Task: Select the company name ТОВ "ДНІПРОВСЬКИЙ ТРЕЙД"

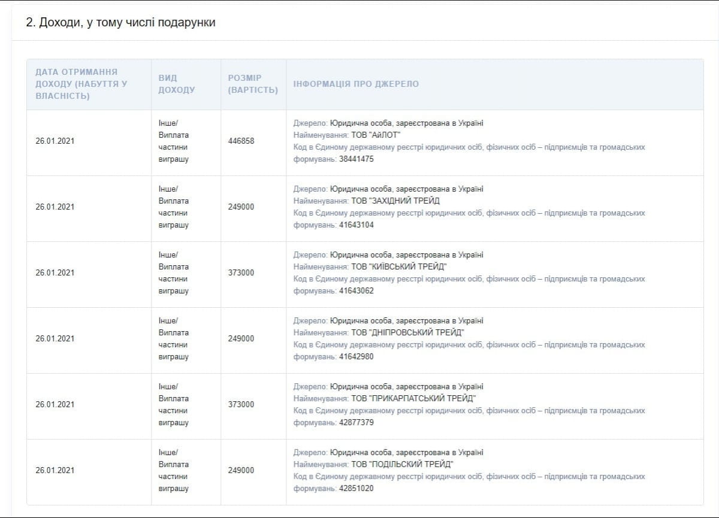Action: click(x=408, y=332)
